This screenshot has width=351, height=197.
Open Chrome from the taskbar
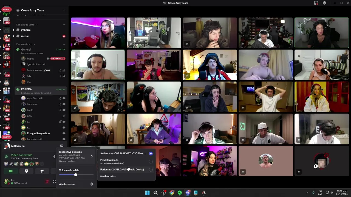pos(172,193)
